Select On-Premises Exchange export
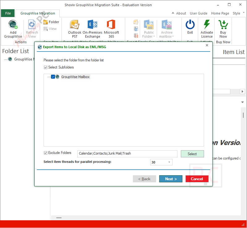The image size is (247, 228). click(92, 24)
